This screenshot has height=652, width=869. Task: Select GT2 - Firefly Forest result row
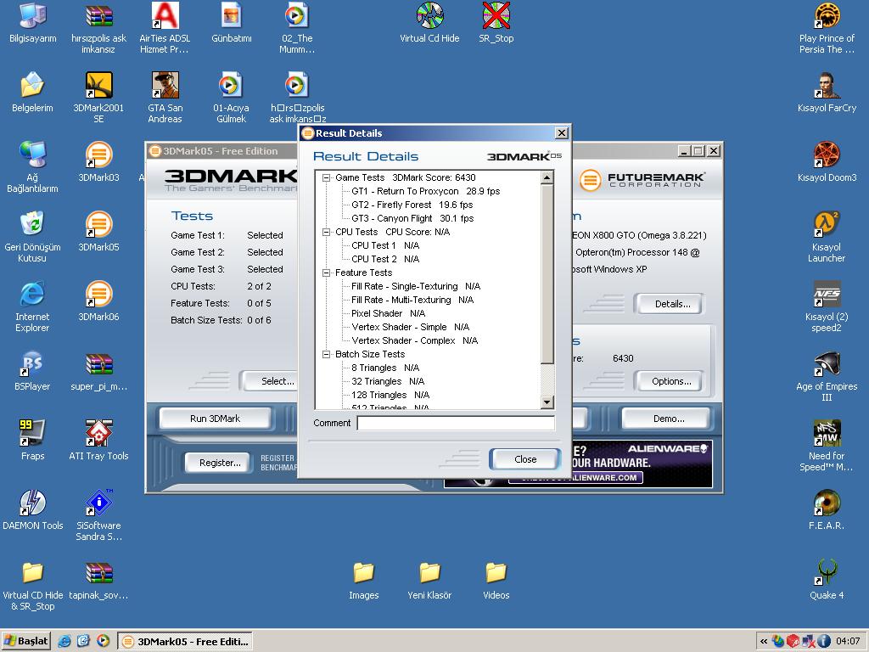pyautogui.click(x=412, y=205)
